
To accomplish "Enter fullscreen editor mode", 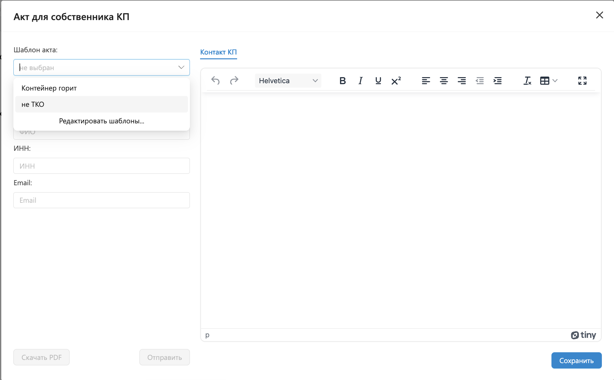I will [x=582, y=81].
